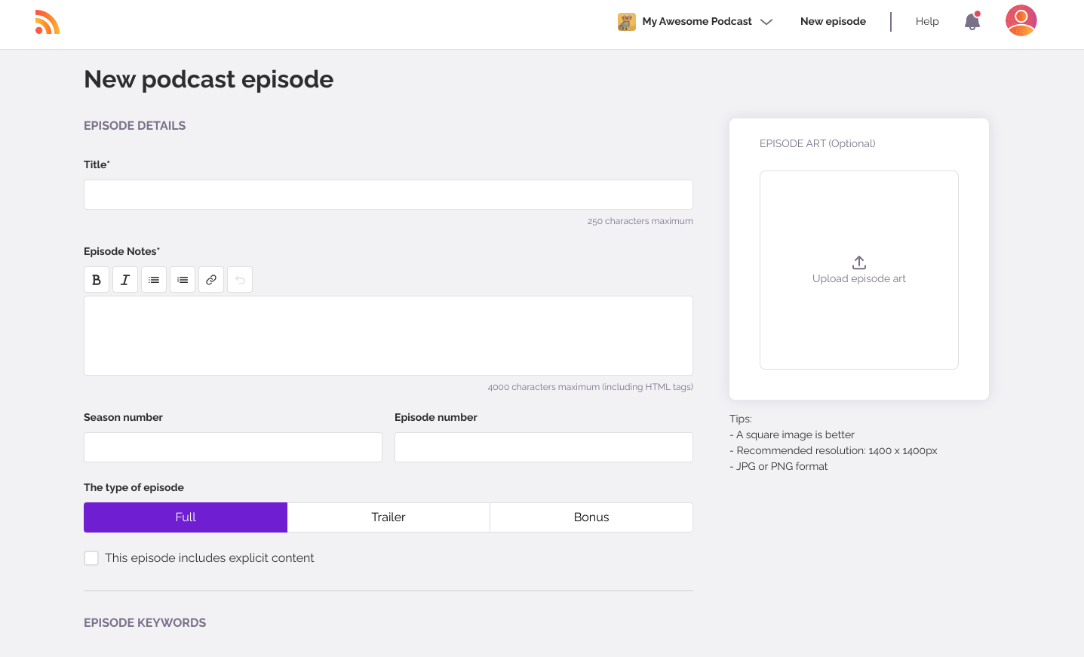Viewport: 1084px width, 657px height.
Task: Toggle bold formatting in episode notes
Action: point(97,279)
